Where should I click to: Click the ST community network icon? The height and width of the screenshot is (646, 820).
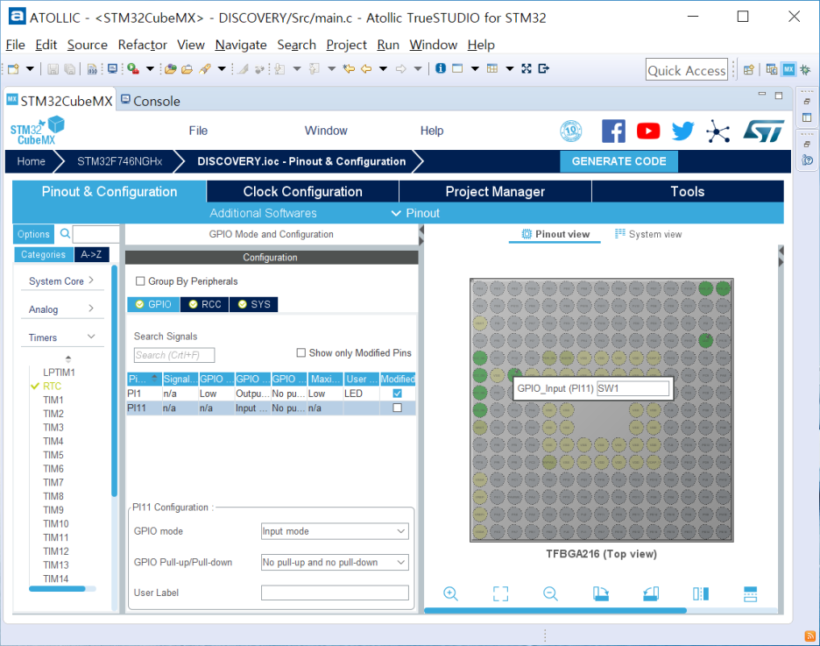[x=718, y=131]
